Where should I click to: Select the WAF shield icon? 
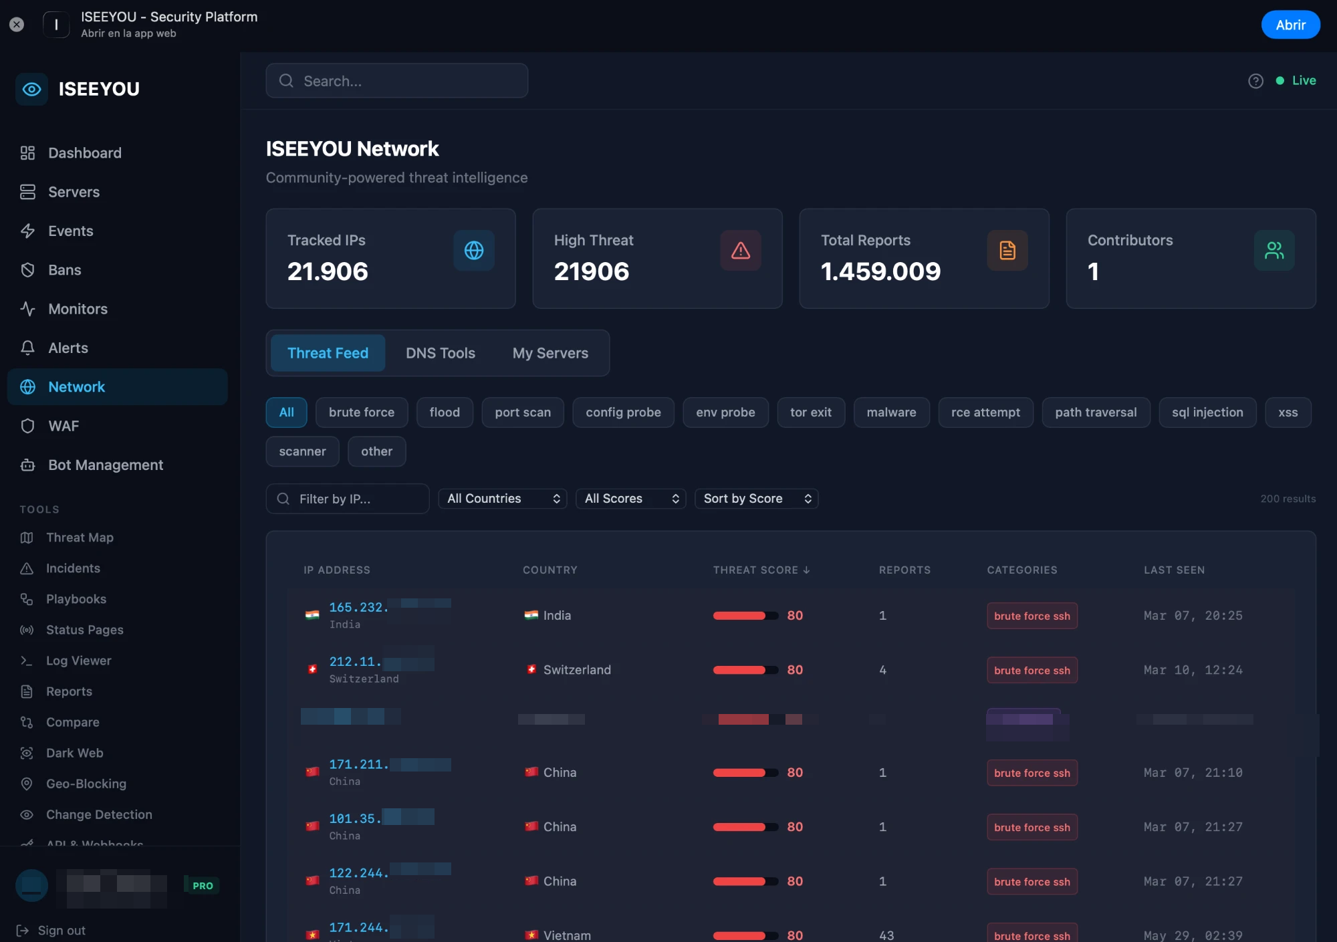27,426
